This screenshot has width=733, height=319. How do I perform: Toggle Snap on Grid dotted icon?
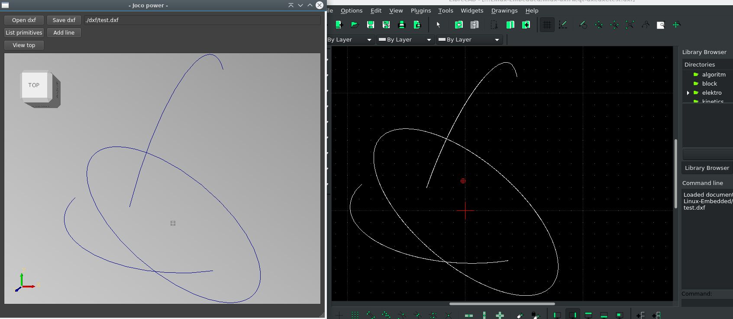(x=355, y=315)
